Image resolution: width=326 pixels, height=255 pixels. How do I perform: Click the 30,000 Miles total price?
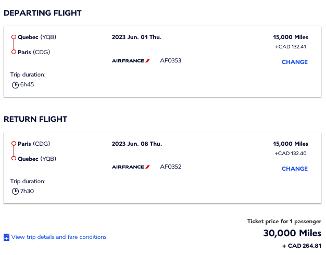[x=292, y=233]
